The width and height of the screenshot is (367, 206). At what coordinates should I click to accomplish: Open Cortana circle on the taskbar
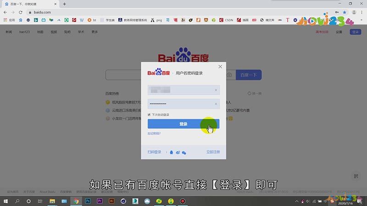pos(28,201)
